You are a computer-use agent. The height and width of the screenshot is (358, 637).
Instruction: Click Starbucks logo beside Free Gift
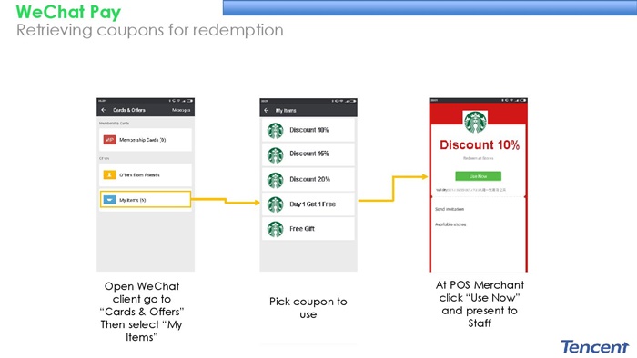point(275,229)
